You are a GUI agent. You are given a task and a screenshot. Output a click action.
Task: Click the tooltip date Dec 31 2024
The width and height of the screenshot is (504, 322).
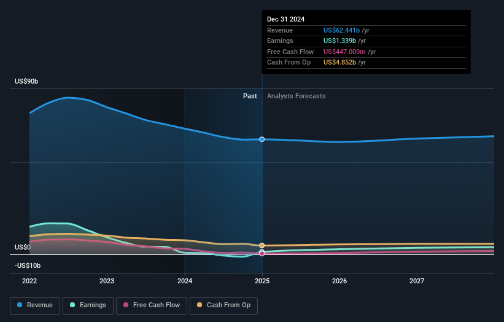point(285,19)
